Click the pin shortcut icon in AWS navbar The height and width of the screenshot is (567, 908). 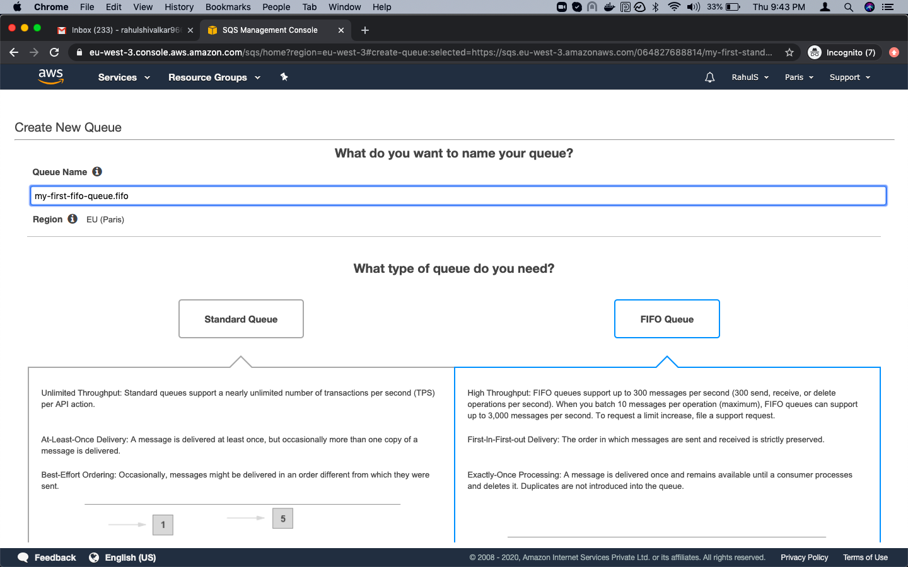click(x=284, y=77)
